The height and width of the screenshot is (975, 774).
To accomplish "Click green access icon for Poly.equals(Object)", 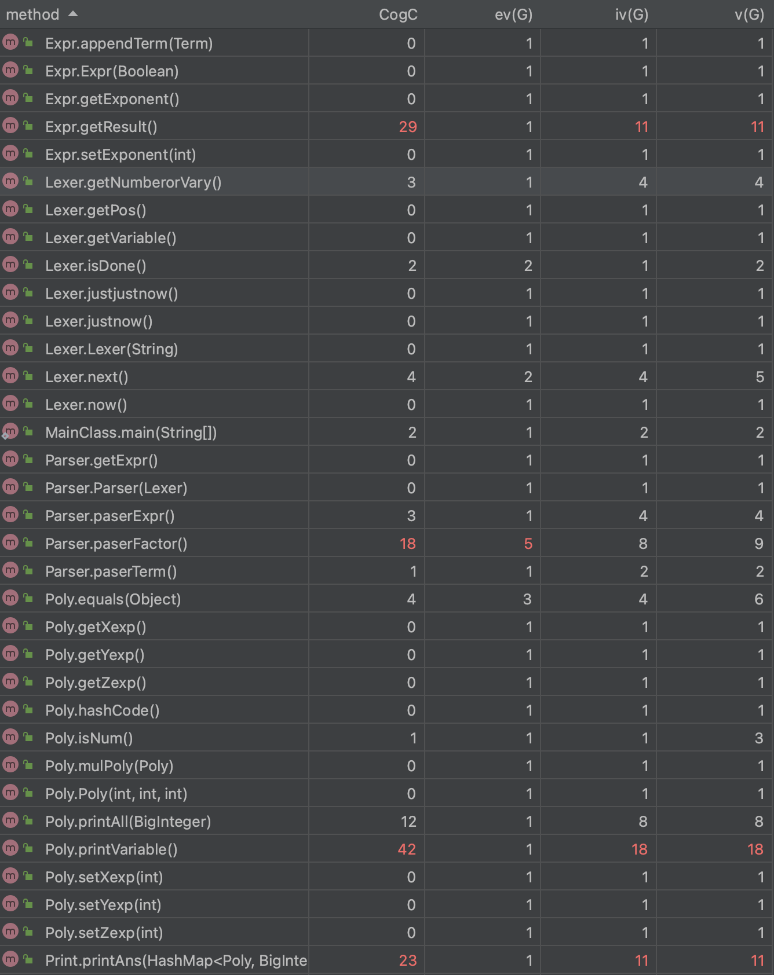I will coord(28,598).
